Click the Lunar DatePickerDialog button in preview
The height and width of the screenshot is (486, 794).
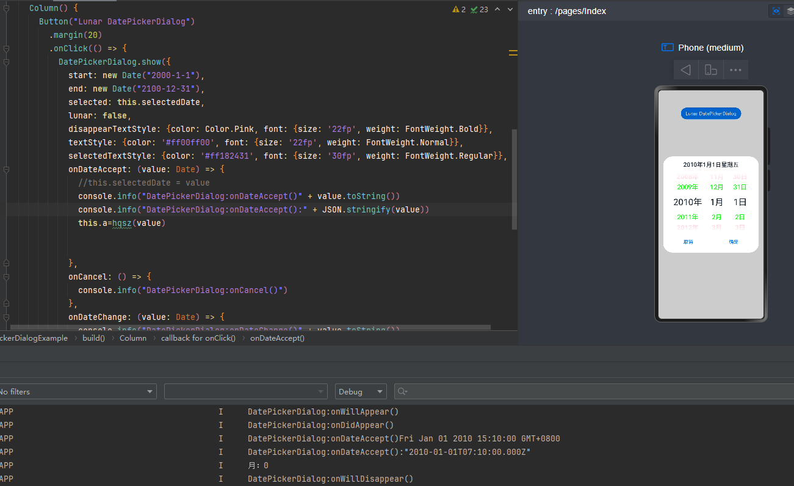[x=711, y=114]
